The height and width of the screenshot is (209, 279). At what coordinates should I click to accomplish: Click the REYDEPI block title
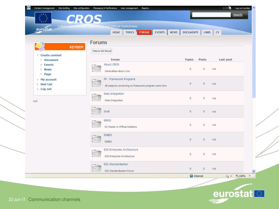[76, 47]
